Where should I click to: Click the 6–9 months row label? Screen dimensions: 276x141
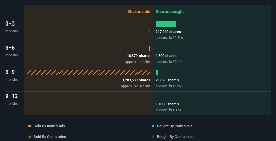12,75
